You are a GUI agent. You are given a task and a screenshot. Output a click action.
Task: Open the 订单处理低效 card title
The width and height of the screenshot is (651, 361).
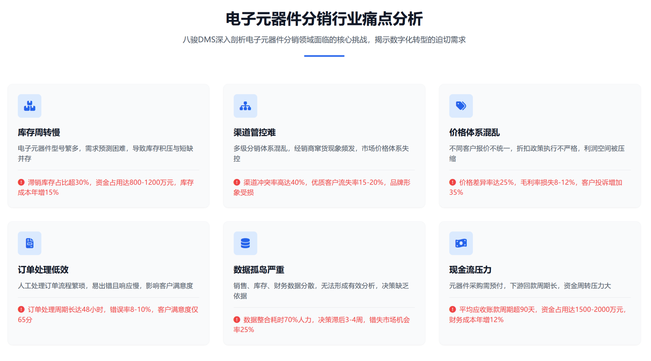tap(43, 270)
